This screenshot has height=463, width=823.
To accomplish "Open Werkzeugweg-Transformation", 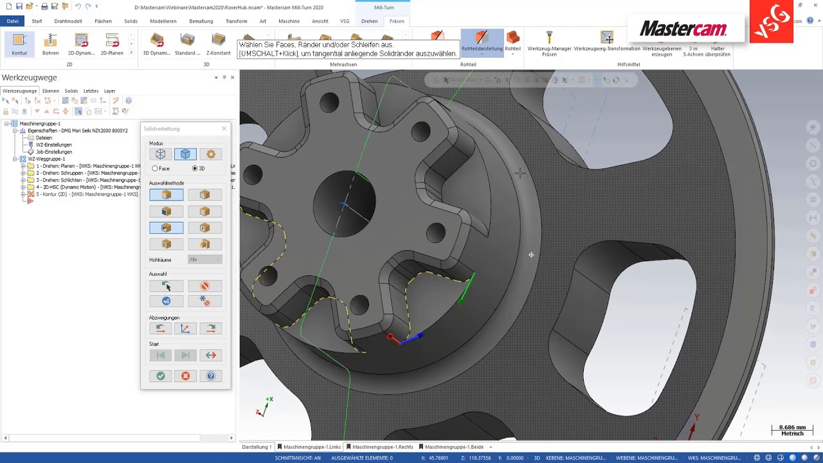I will [607, 42].
